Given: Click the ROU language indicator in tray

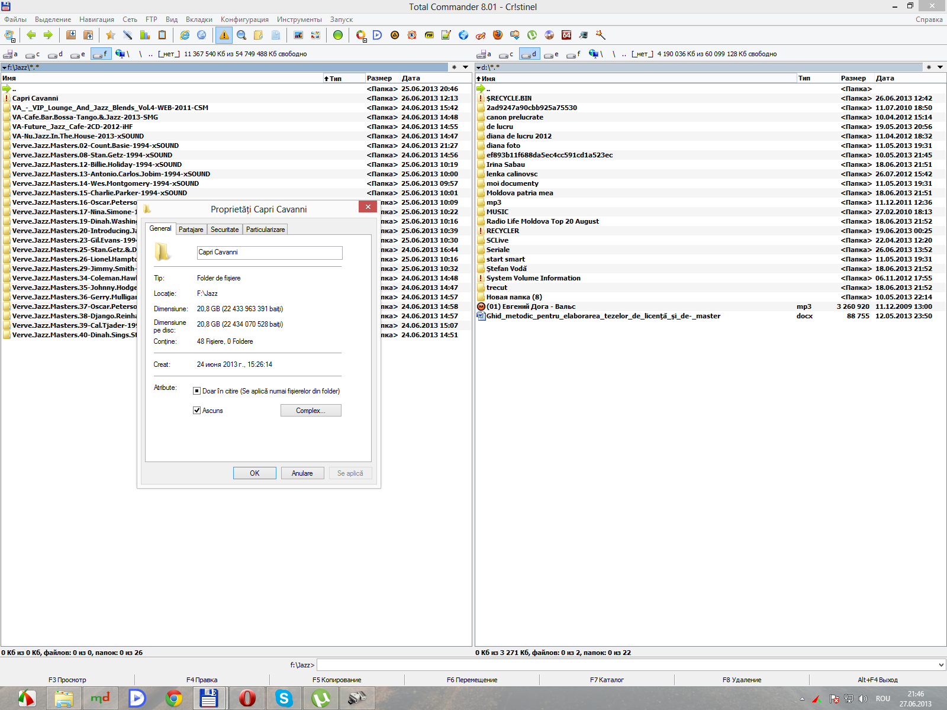Looking at the screenshot, I should (x=882, y=699).
